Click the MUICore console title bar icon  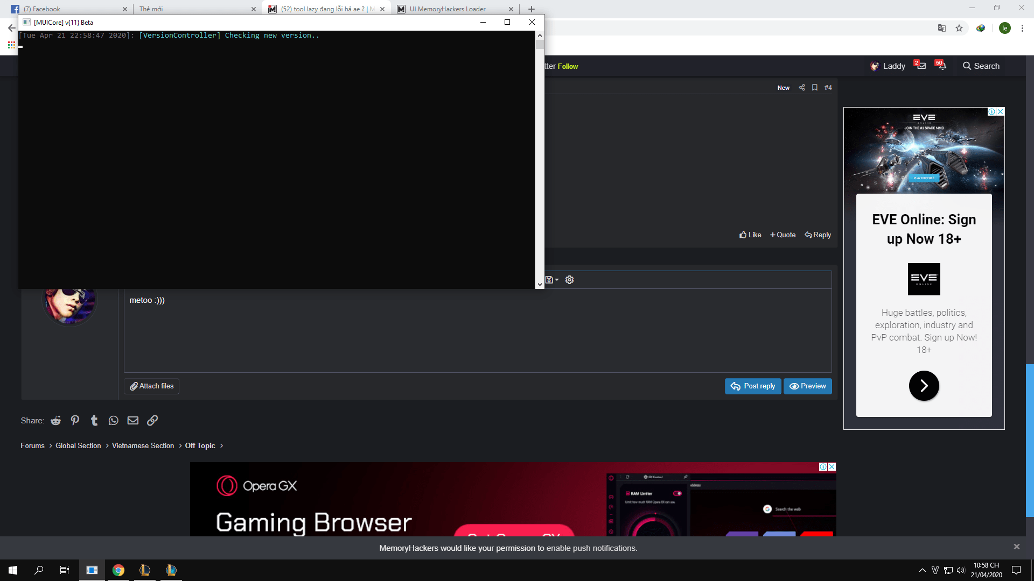(26, 22)
